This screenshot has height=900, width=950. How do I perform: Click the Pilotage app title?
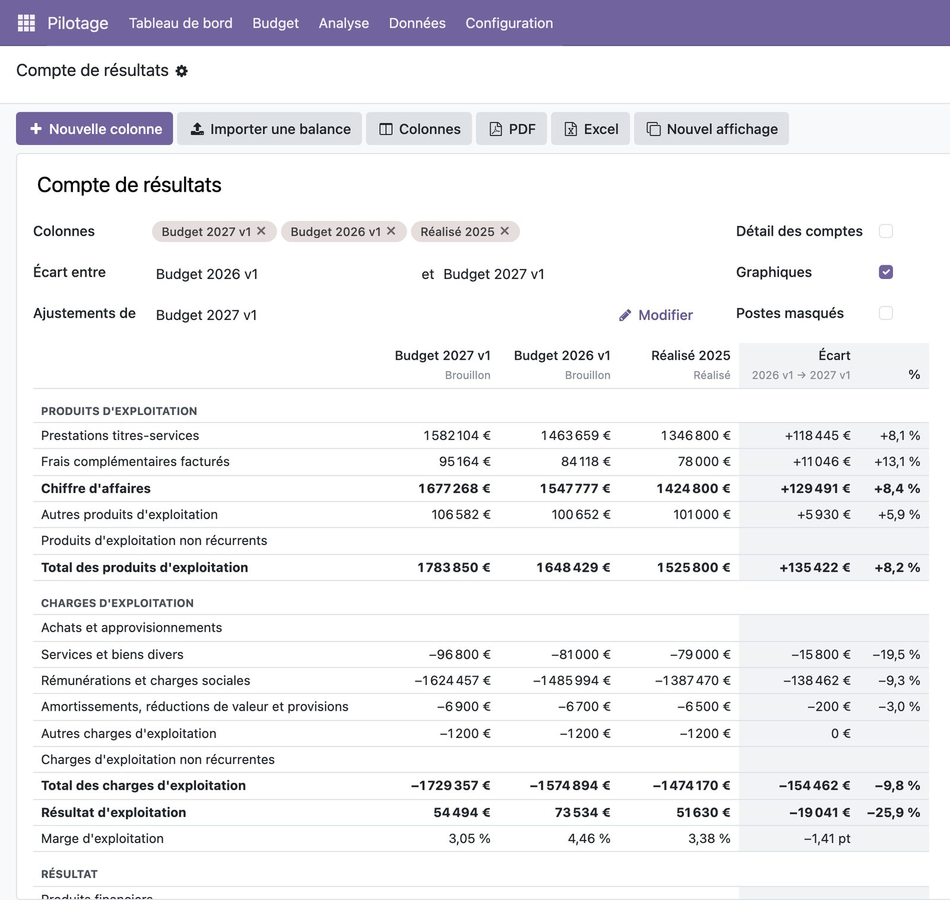pos(78,23)
